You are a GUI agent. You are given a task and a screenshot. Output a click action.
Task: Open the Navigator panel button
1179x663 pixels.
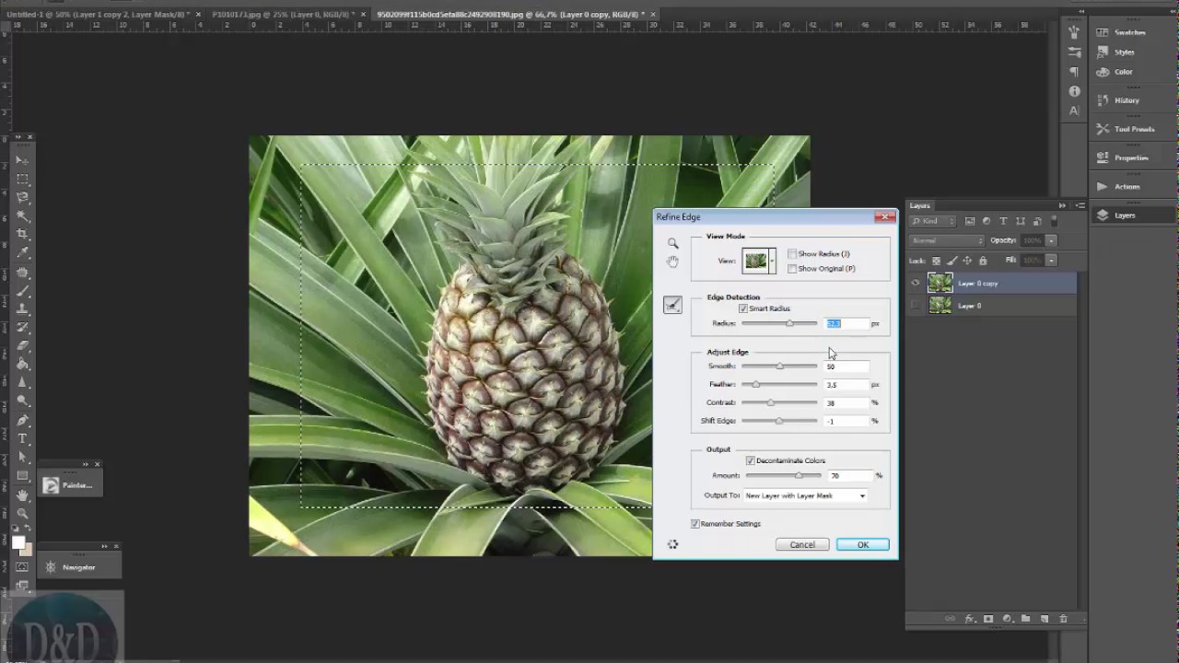[x=79, y=567]
